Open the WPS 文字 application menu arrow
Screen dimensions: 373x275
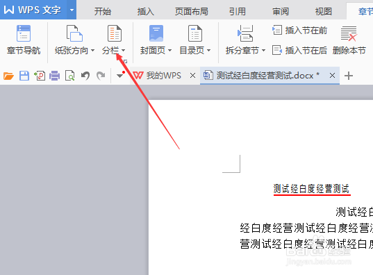click(x=72, y=10)
